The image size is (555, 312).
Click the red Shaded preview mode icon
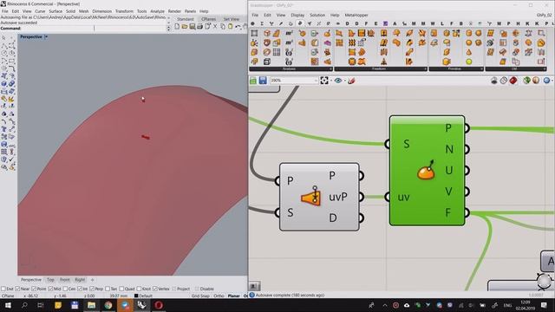513,81
